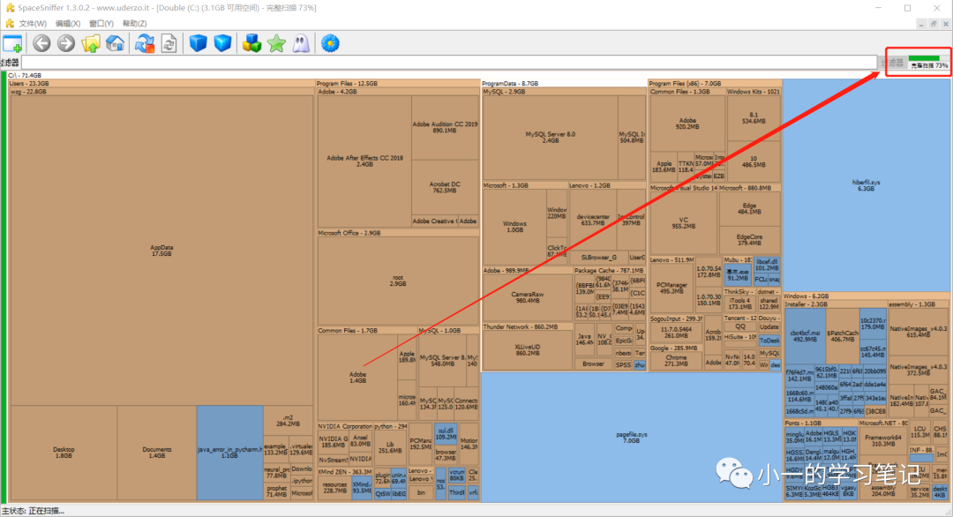Open the 文件(W) menu
953x517 pixels.
tap(33, 24)
